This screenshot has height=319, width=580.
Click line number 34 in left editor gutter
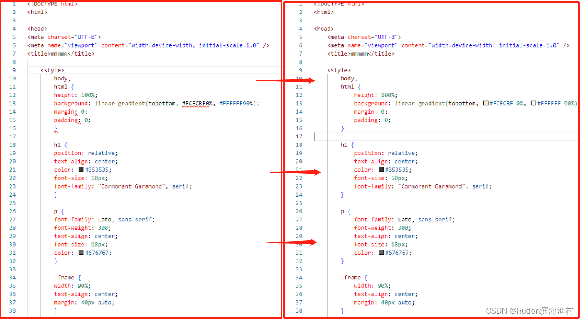click(x=12, y=278)
